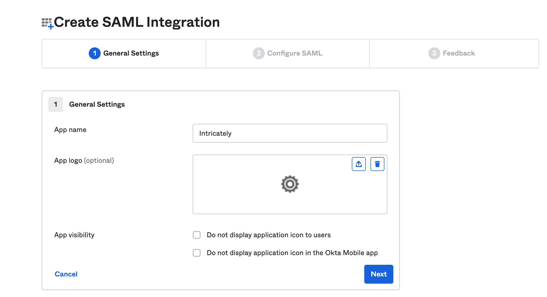Check hide icon in Okta Mobile app
Image resolution: width=547 pixels, height=297 pixels.
(197, 253)
